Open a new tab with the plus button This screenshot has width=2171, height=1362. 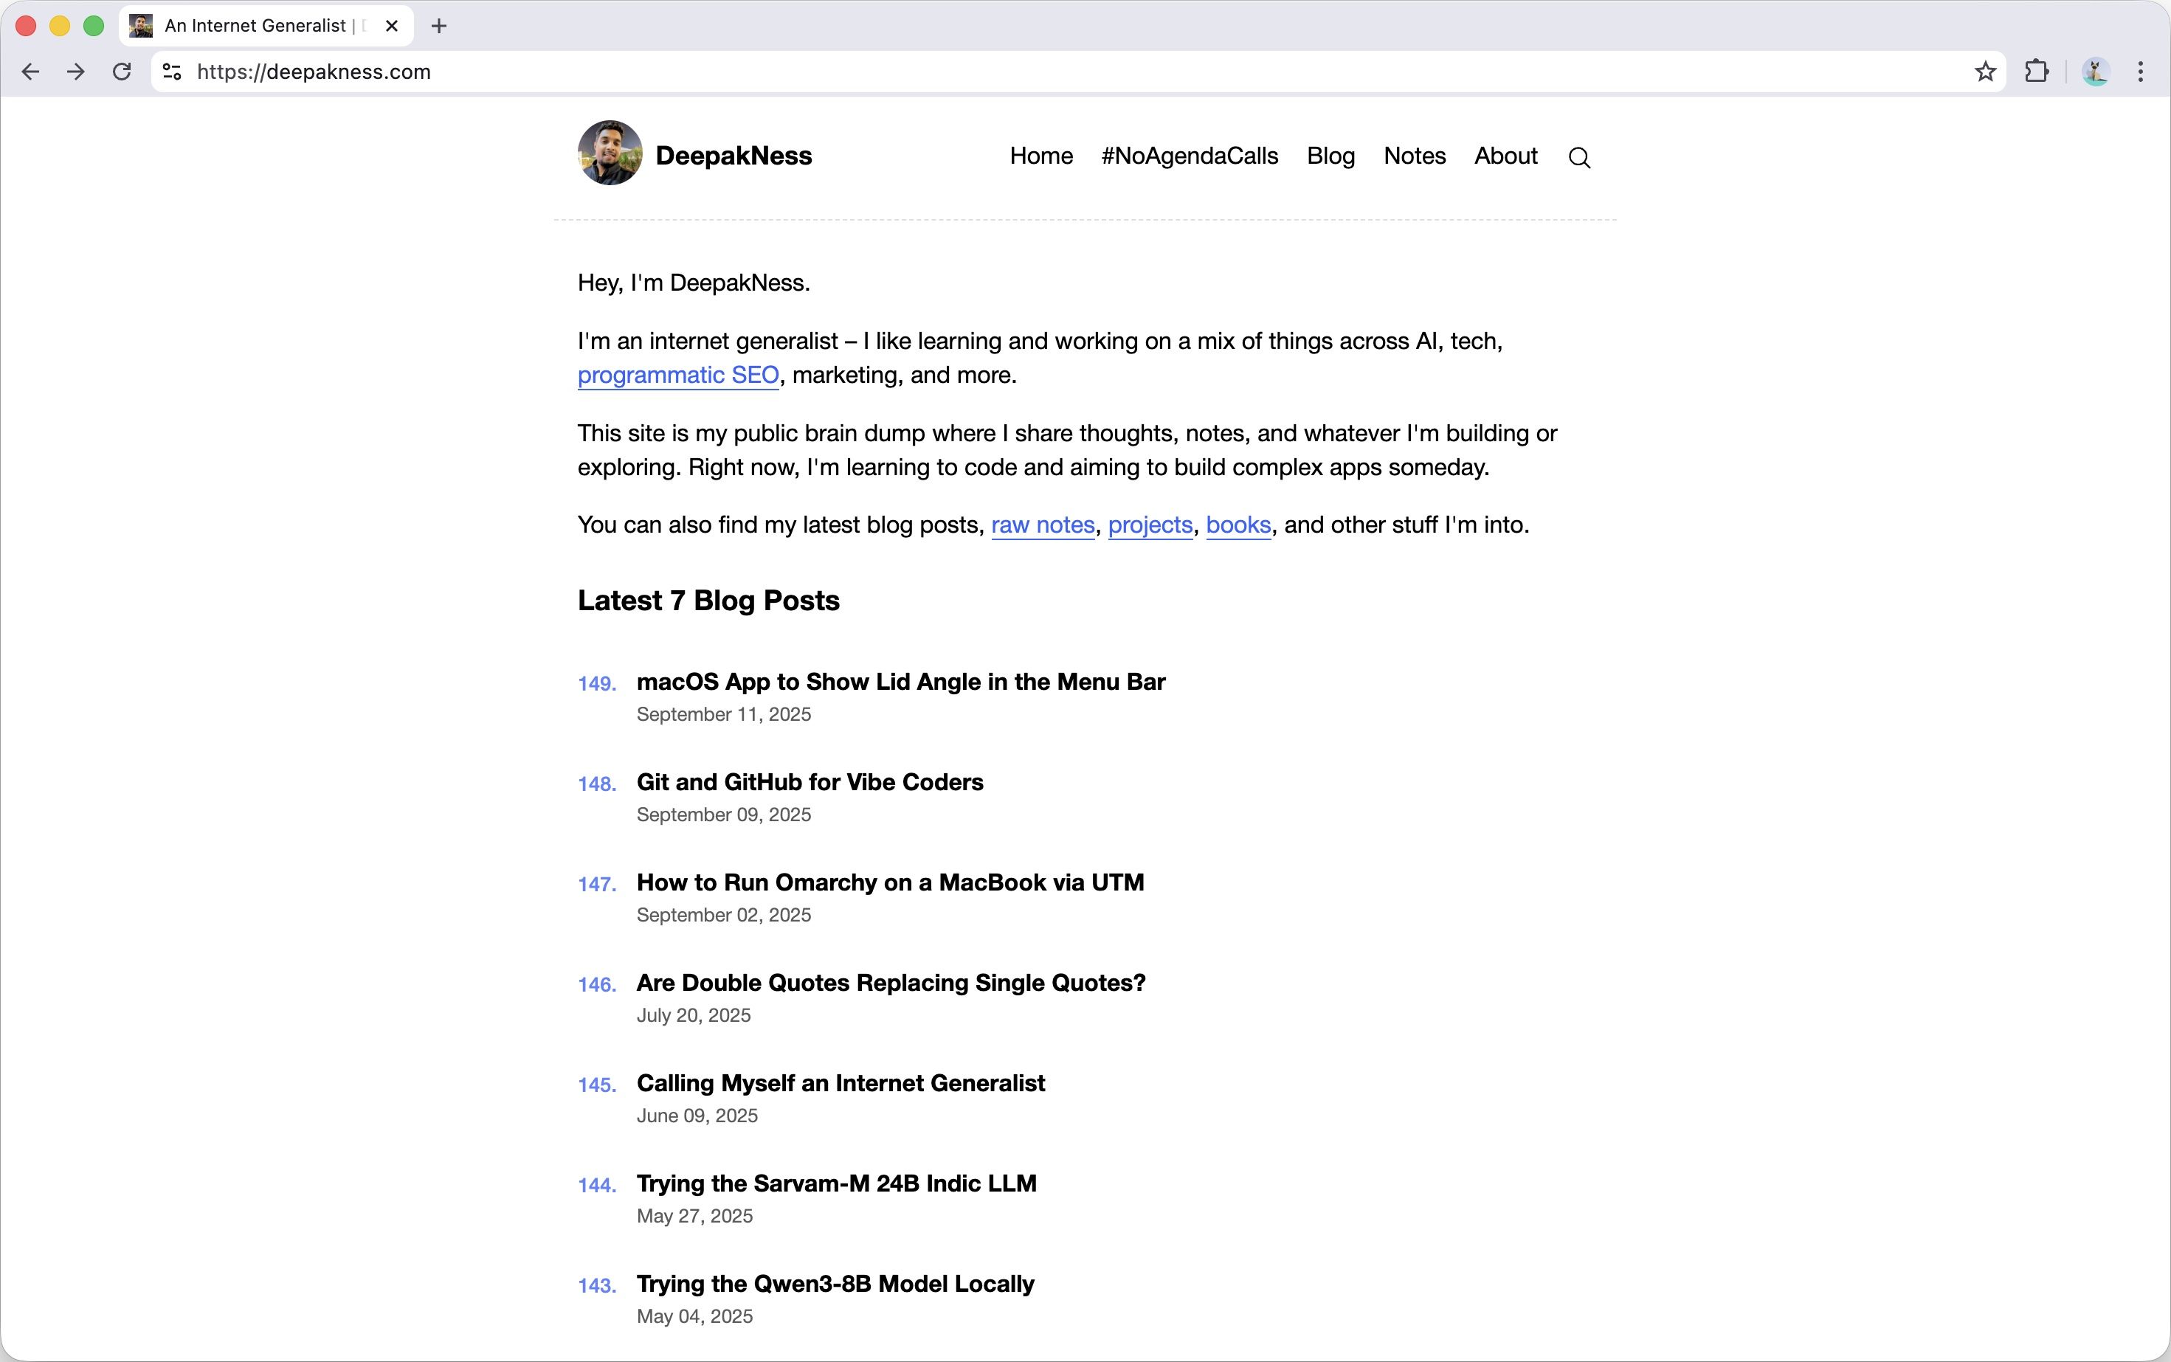[x=439, y=25]
